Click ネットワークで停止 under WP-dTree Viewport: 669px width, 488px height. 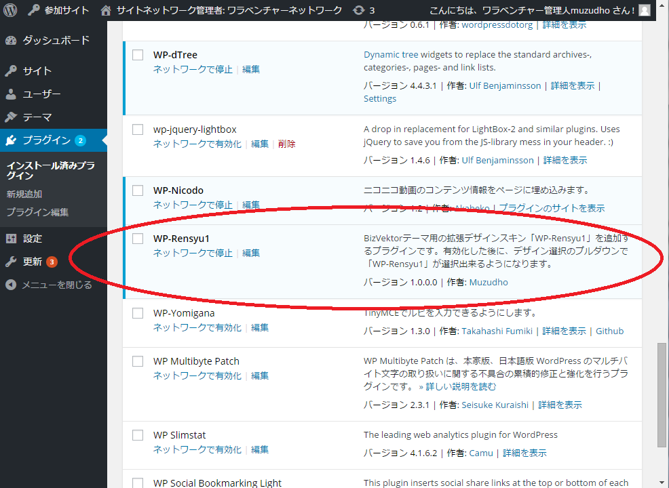(193, 69)
